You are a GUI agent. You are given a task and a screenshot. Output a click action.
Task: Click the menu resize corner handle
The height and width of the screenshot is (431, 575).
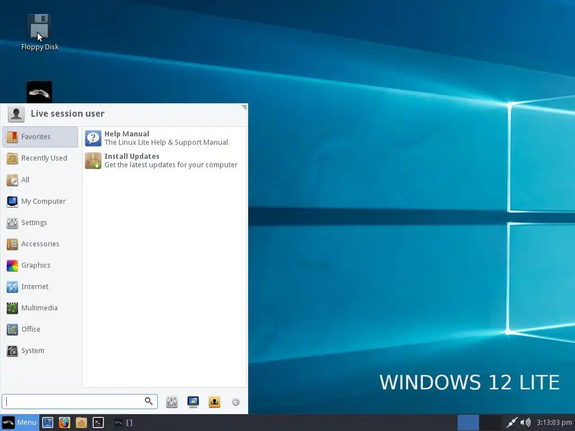point(244,107)
